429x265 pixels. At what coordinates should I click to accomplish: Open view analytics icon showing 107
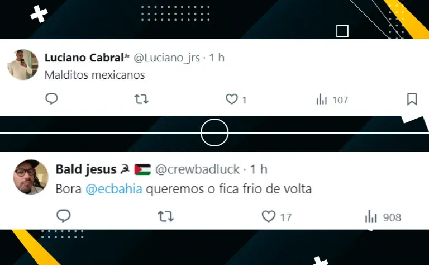pyautogui.click(x=322, y=100)
